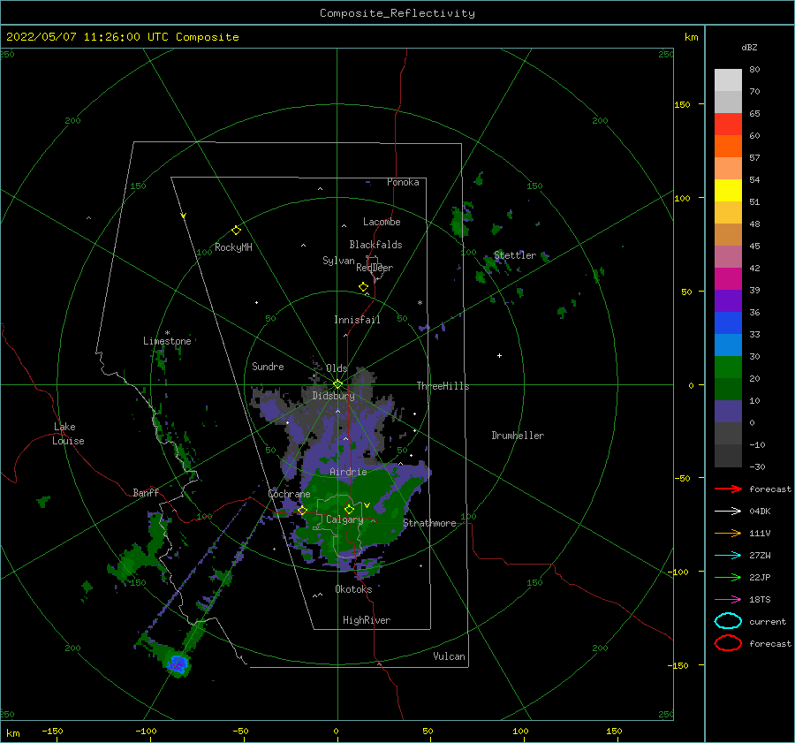Choose the light blue 33–30 dBZ swatch
Viewport: 795px width, 743px height.
pyautogui.click(x=728, y=345)
